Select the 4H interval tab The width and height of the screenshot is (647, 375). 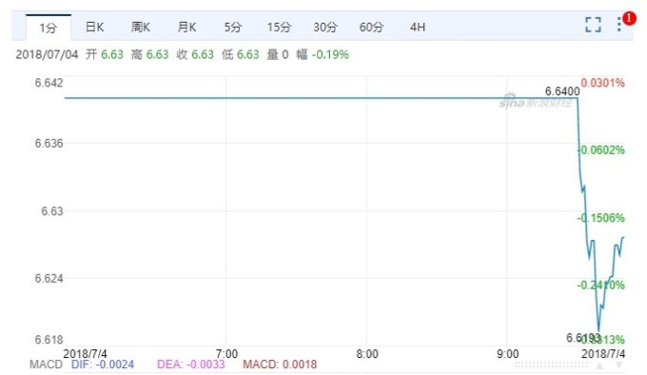coord(417,28)
